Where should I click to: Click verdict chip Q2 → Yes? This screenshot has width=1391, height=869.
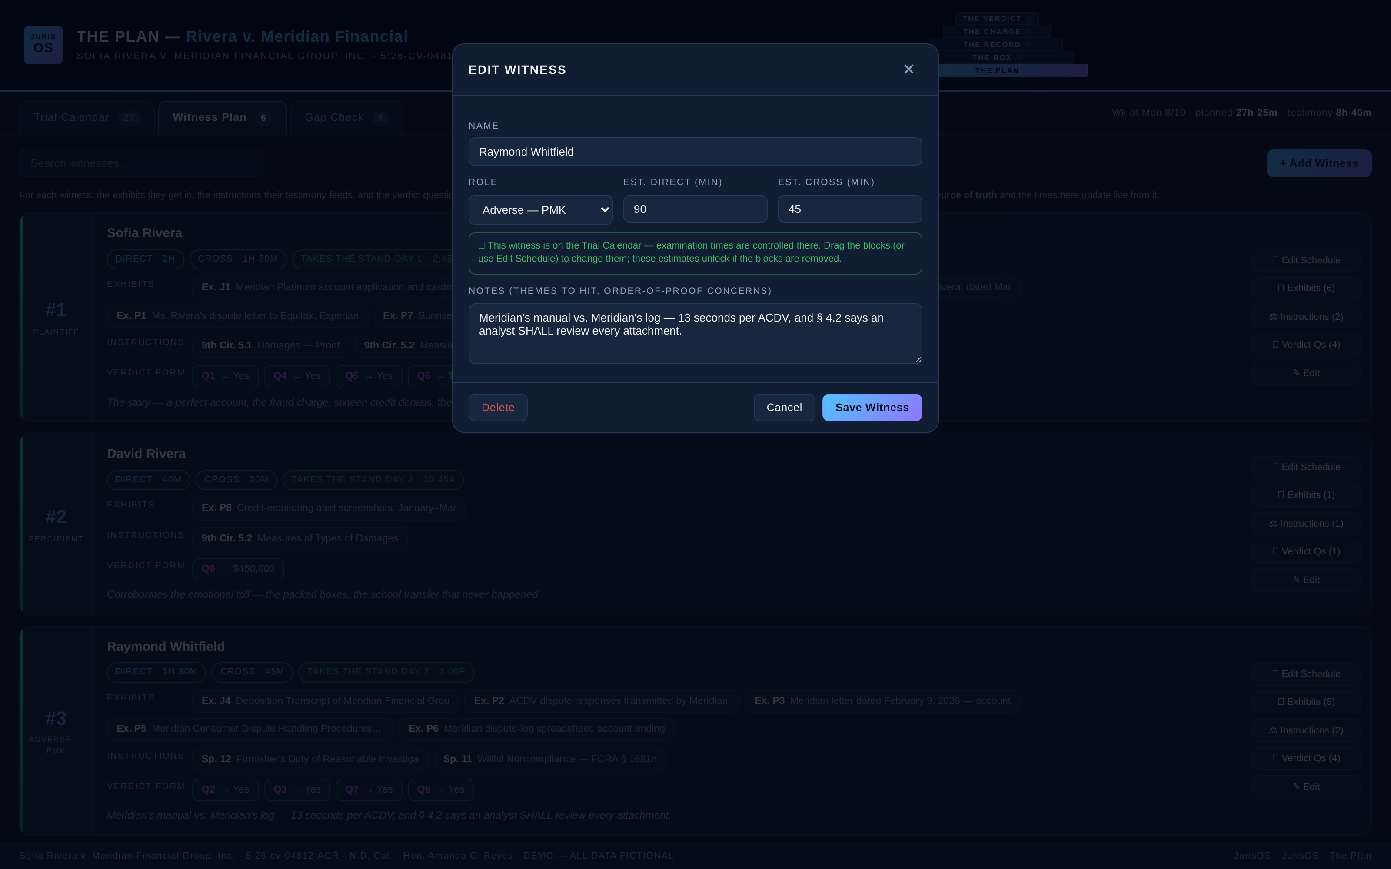(x=225, y=789)
